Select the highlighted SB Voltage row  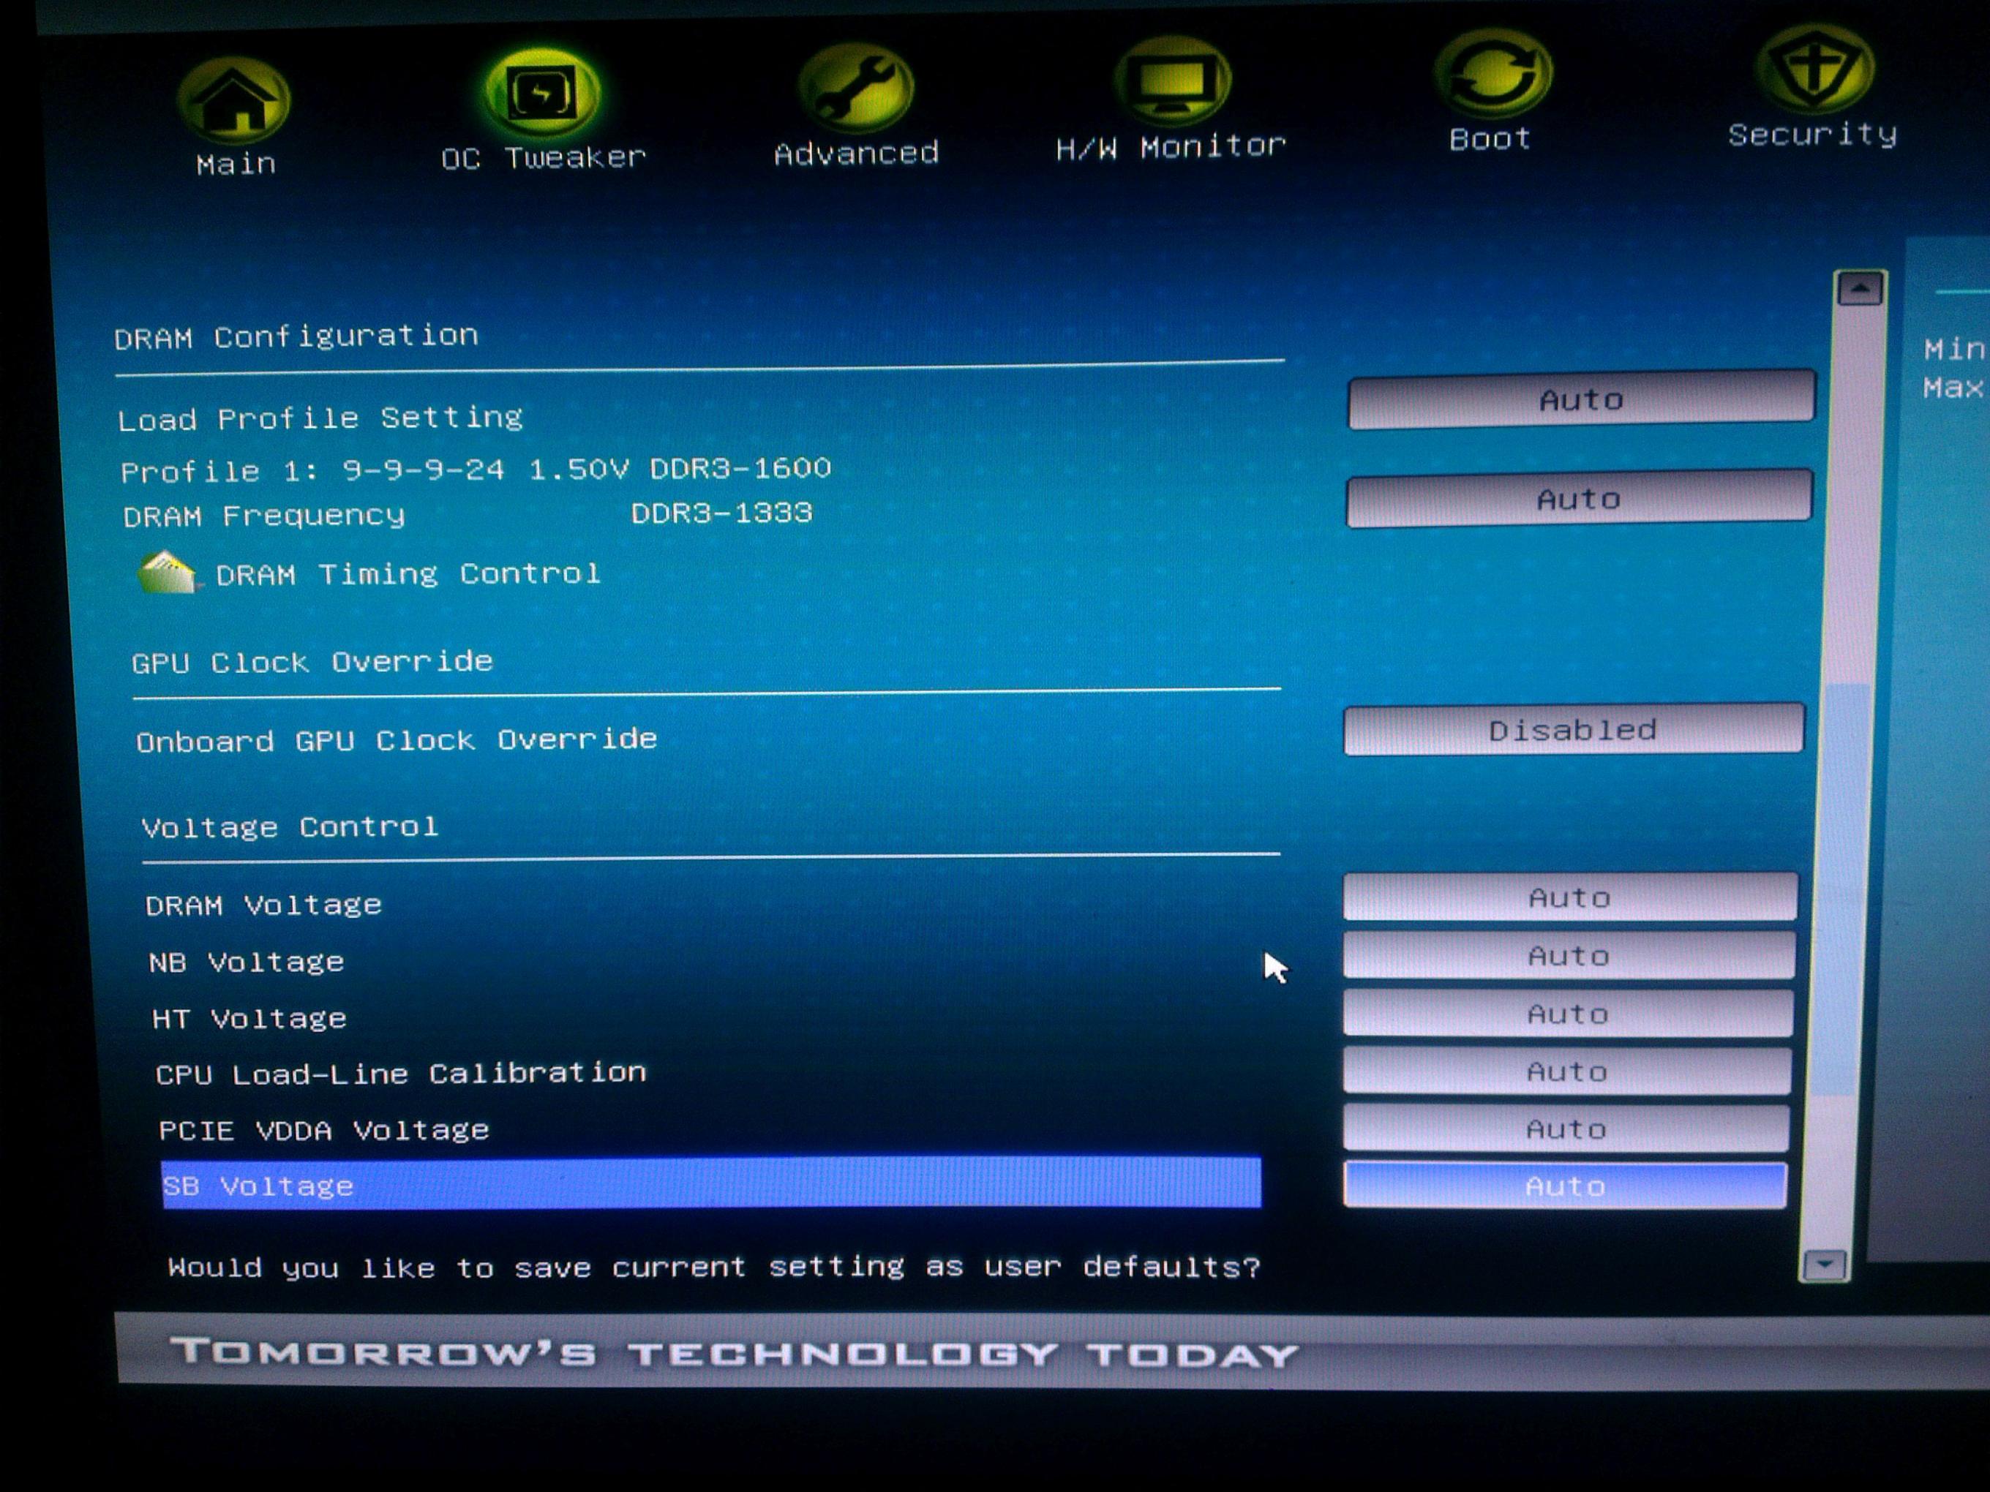[x=710, y=1184]
